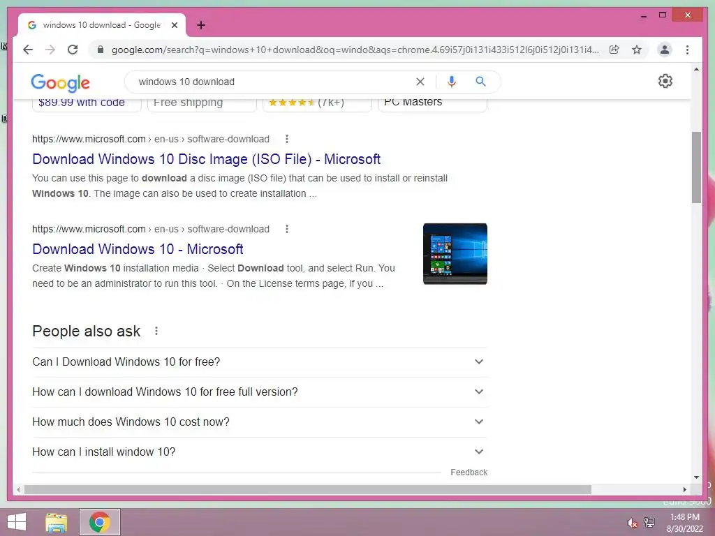
Task: Open File Explorer from the taskbar
Action: coord(57,522)
